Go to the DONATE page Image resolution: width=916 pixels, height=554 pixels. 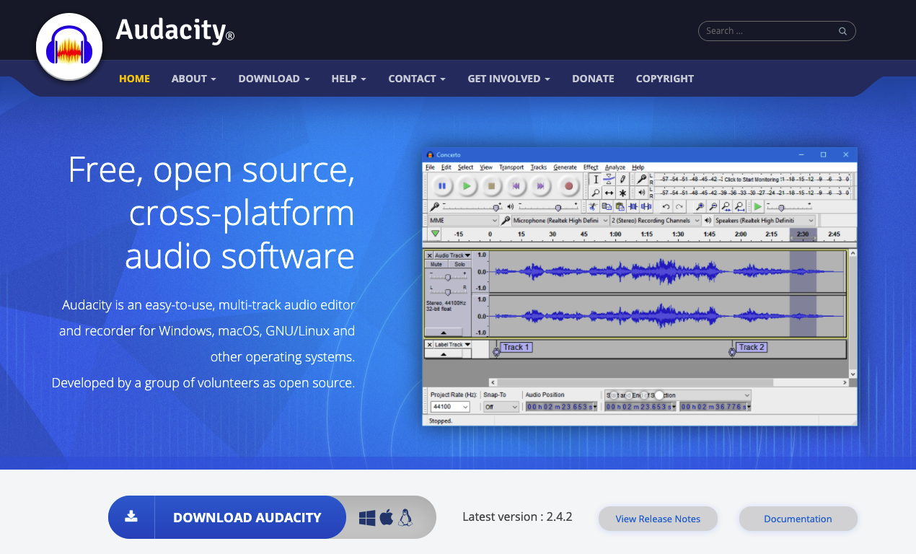click(x=593, y=79)
